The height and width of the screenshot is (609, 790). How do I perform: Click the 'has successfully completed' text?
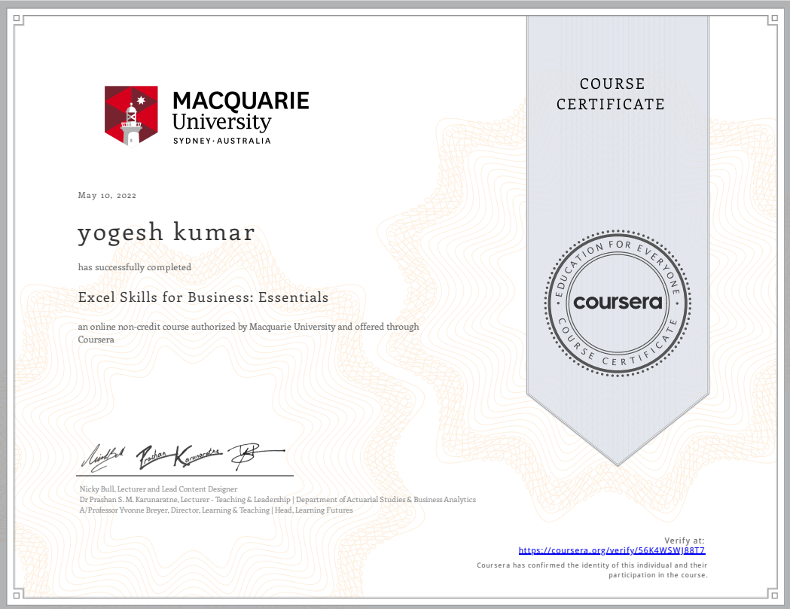tap(136, 267)
